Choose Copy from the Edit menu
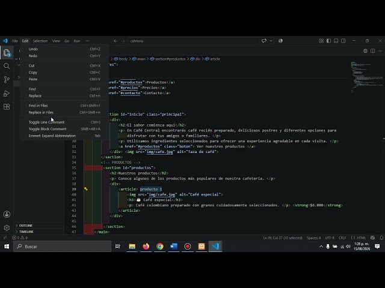The image size is (385, 288). tap(64, 73)
